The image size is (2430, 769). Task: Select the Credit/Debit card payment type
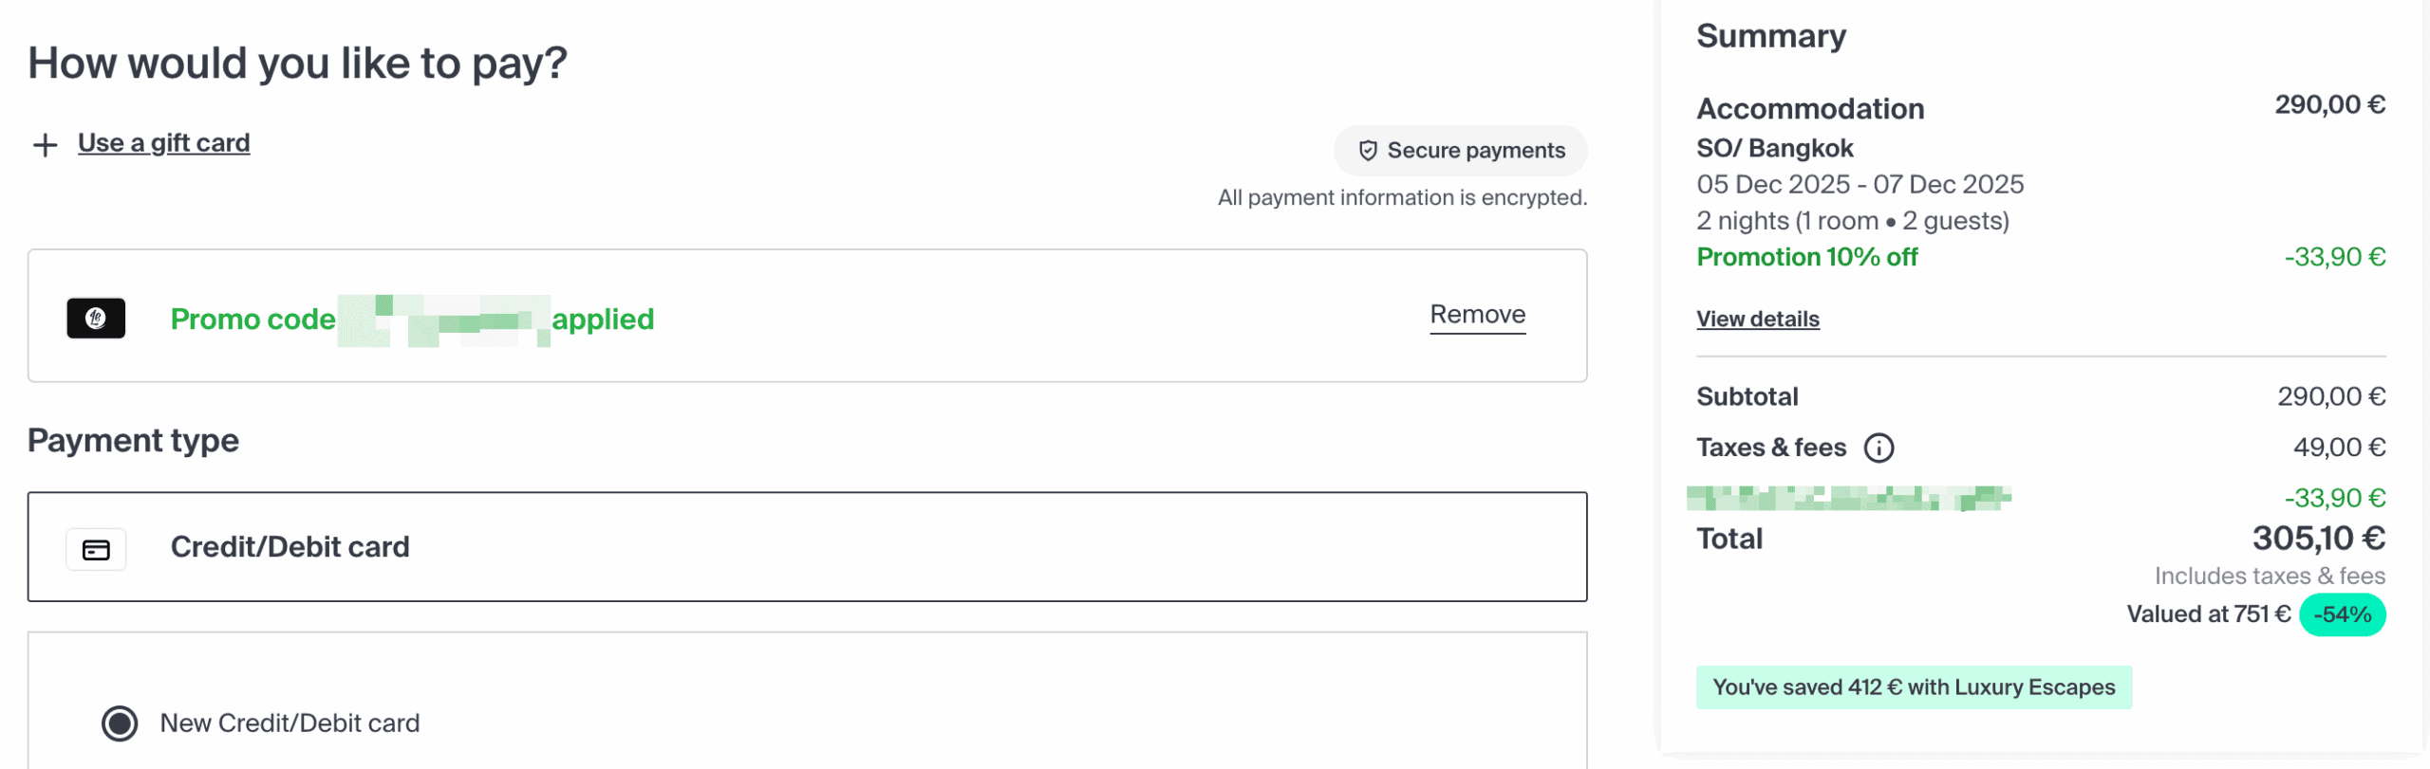pos(807,547)
